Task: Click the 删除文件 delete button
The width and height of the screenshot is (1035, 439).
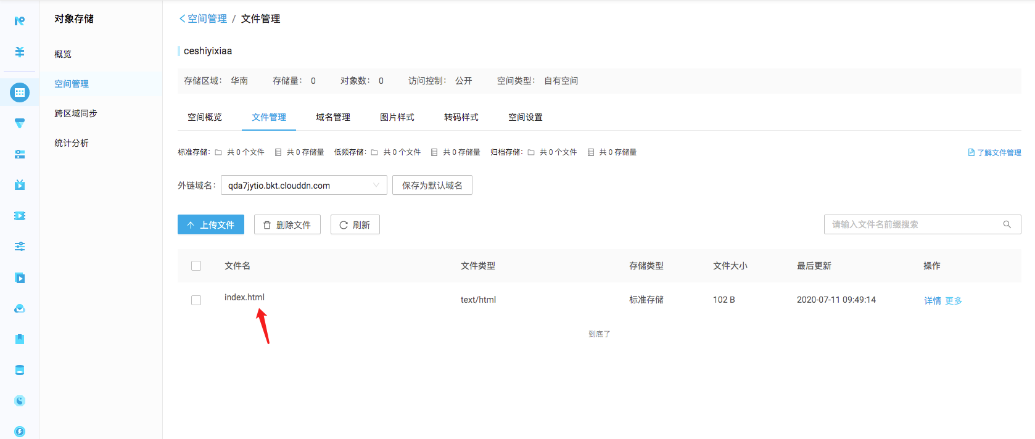Action: tap(287, 224)
